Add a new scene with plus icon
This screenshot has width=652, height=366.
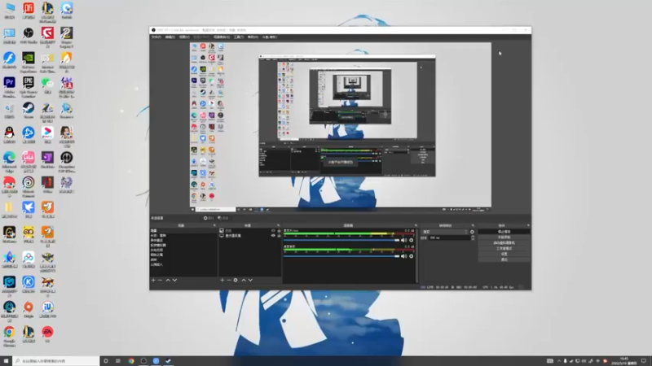(x=153, y=280)
